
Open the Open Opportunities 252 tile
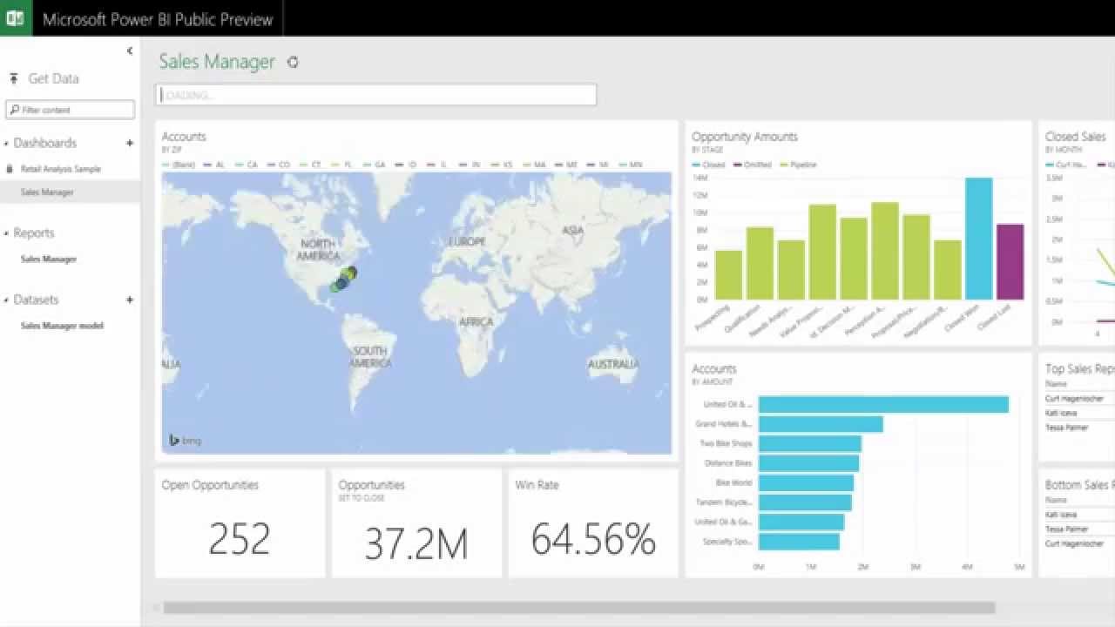pyautogui.click(x=240, y=523)
